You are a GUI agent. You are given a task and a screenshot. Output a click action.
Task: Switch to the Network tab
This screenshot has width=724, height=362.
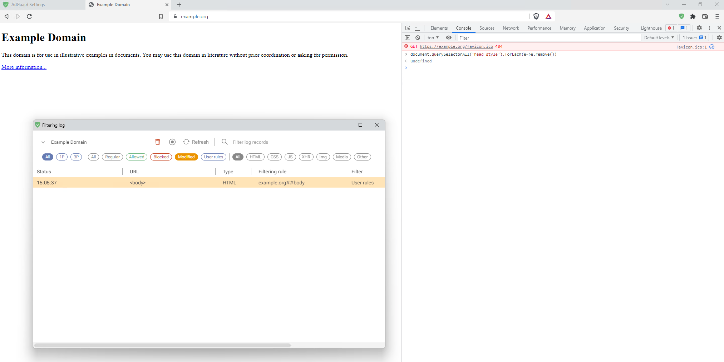pyautogui.click(x=511, y=28)
